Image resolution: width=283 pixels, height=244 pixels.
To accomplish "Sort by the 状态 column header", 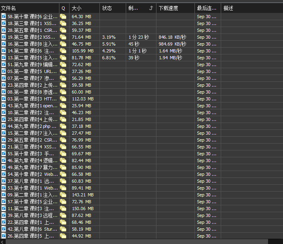I will coord(113,8).
